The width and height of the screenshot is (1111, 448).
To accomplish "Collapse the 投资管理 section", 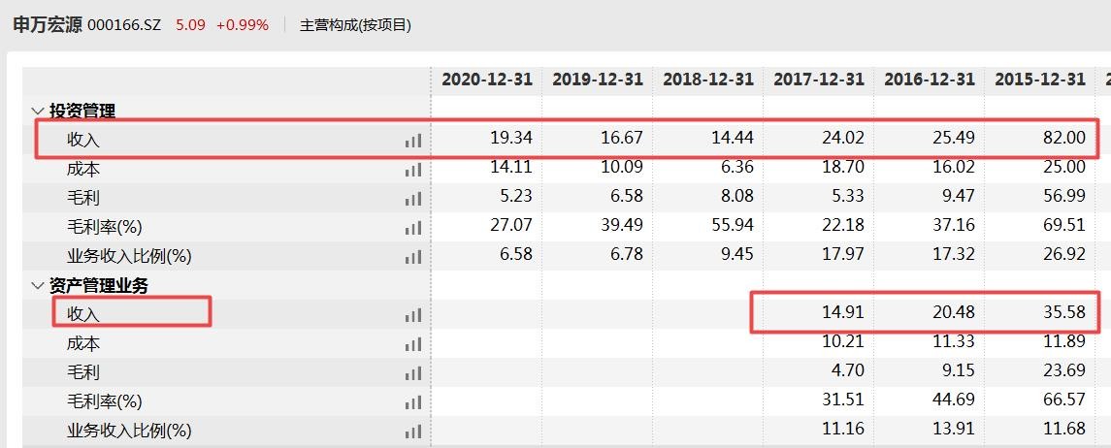I will [38, 112].
